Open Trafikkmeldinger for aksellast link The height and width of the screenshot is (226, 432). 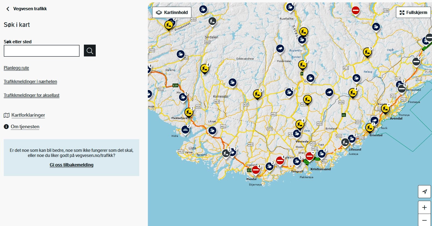[31, 95]
